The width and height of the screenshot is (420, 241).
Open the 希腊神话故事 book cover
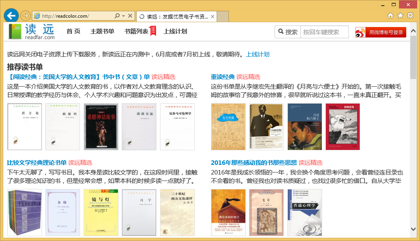point(101,127)
